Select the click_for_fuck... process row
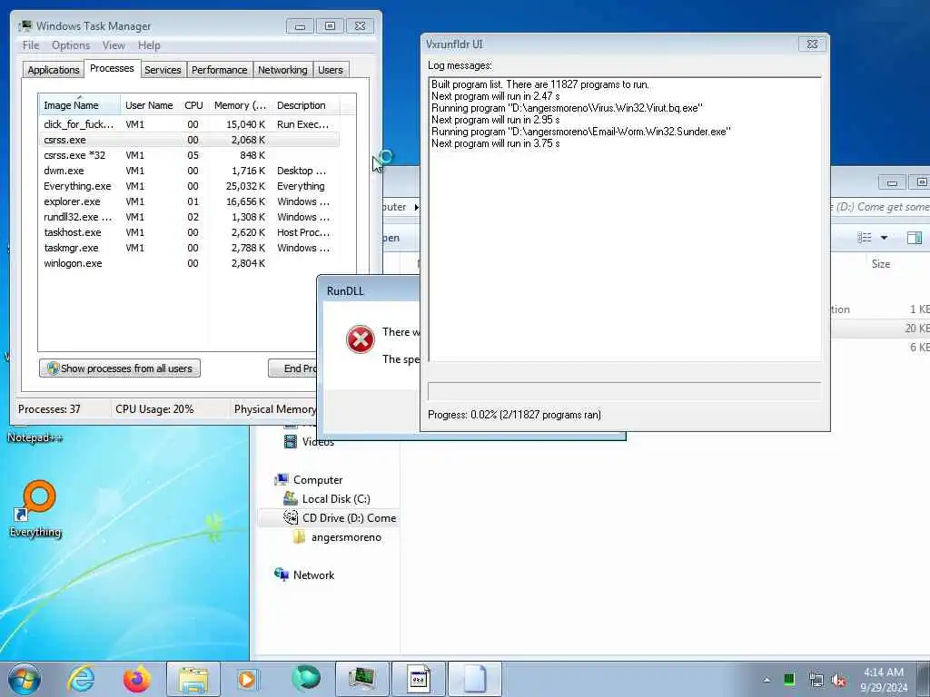This screenshot has height=697, width=930. pos(189,123)
